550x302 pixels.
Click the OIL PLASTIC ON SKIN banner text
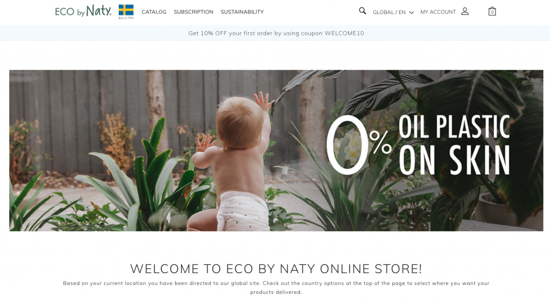click(454, 145)
